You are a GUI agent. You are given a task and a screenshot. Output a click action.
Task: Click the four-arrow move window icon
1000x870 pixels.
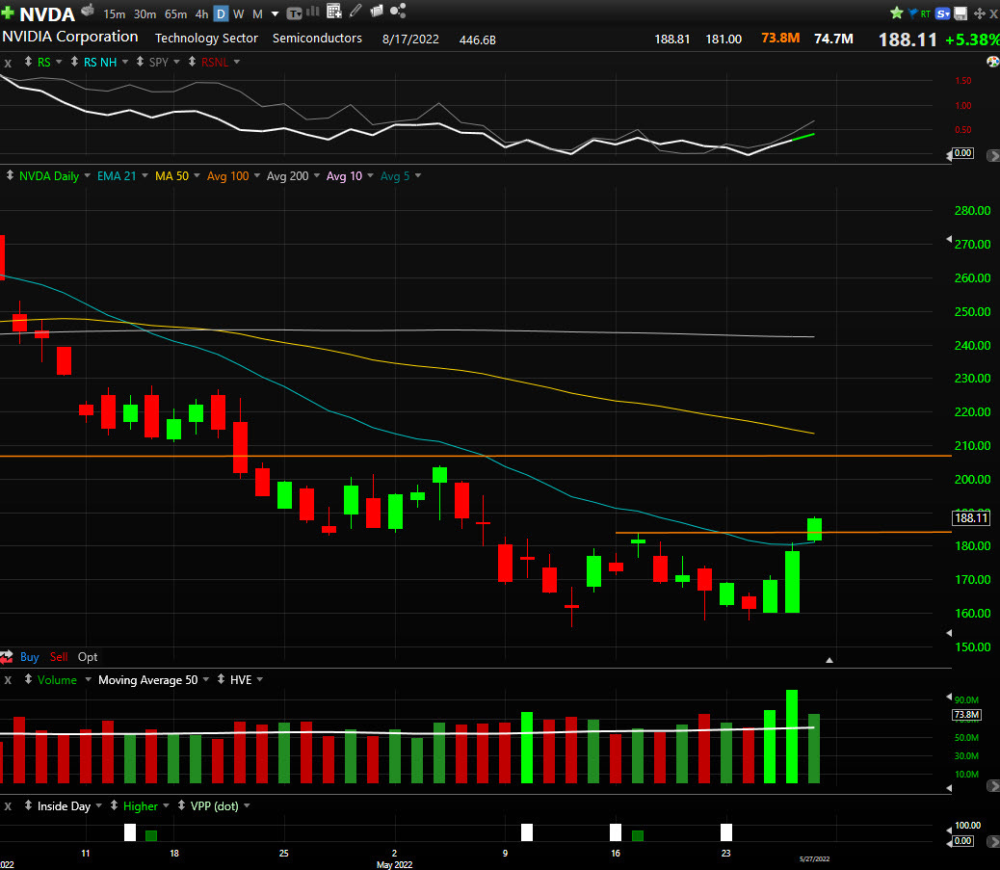tap(980, 13)
